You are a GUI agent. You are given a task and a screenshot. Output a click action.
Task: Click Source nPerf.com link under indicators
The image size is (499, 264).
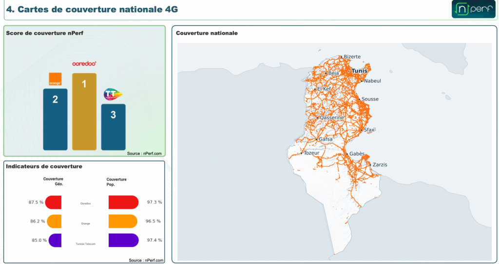point(146,260)
